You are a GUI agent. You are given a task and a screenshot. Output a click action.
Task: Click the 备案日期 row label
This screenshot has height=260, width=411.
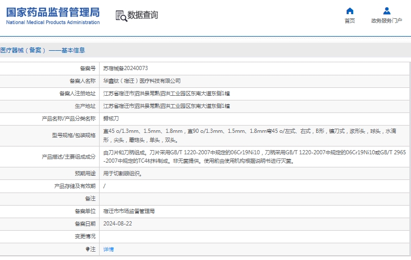[x=85, y=224]
